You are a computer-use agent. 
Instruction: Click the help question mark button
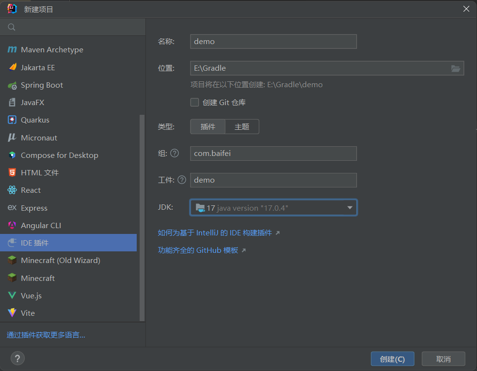tap(17, 358)
